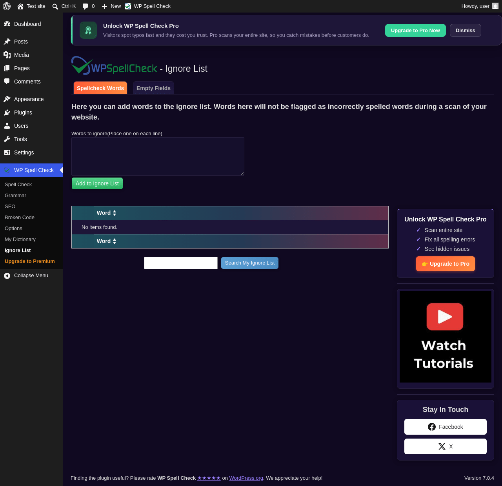Focus the ignore list search field
Screen dimensions: 502x486
(181, 263)
